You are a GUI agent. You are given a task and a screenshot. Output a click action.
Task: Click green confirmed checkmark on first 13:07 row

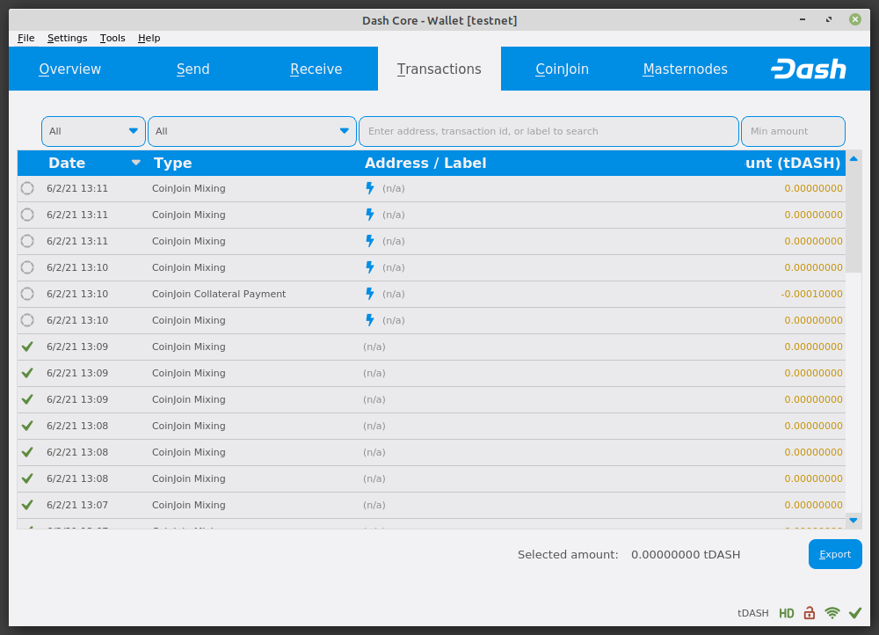27,505
